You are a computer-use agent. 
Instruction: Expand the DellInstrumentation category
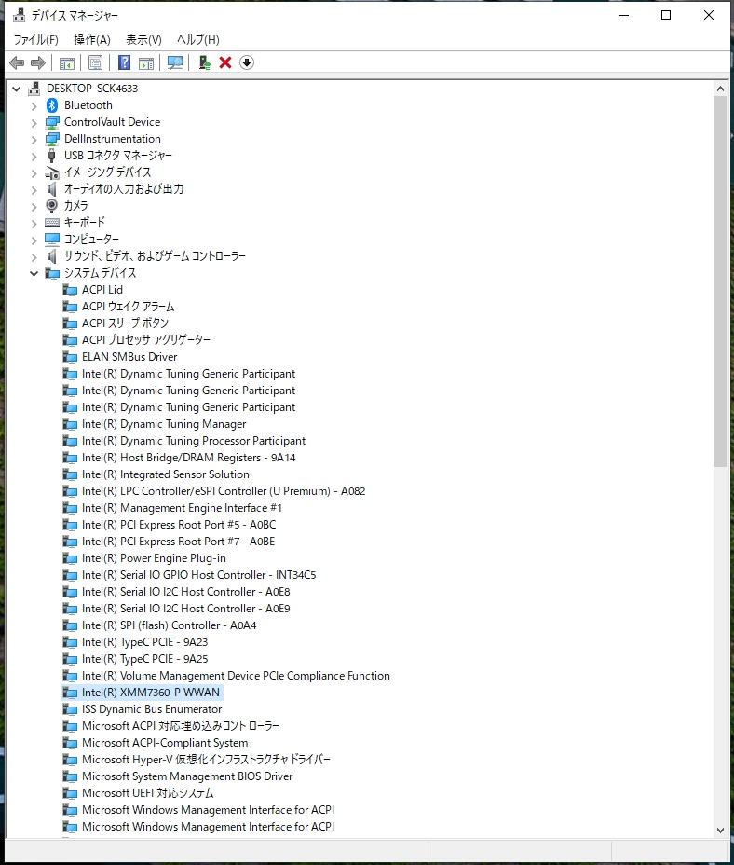34,140
